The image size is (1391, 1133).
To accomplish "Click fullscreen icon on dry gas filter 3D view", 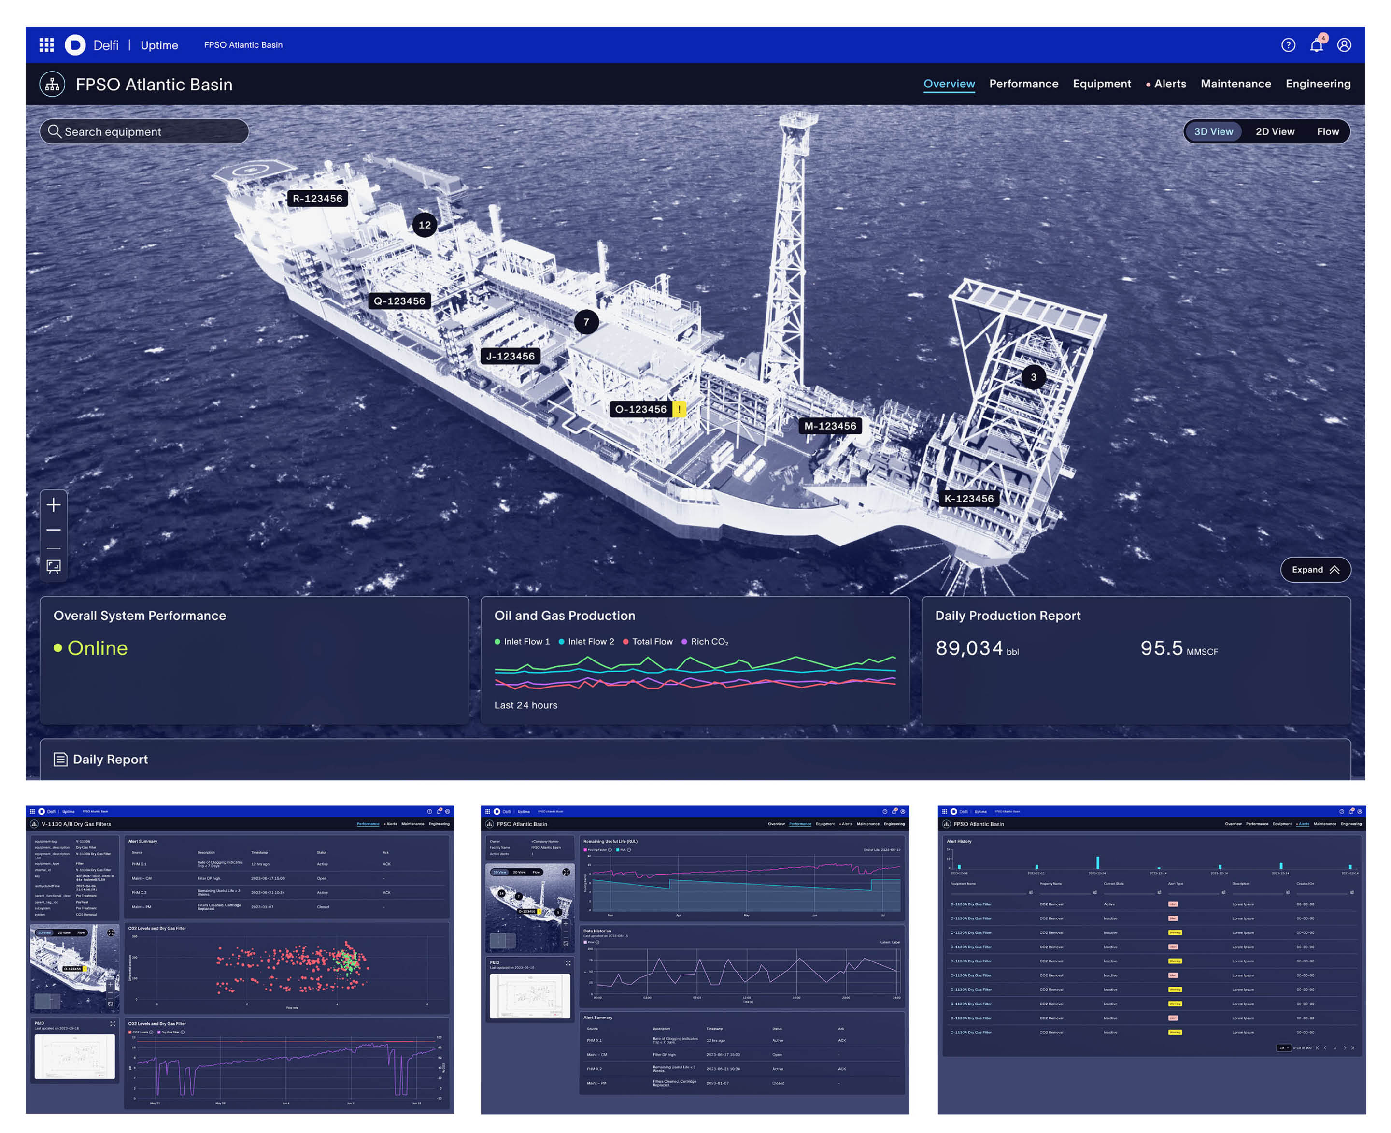I will (111, 932).
